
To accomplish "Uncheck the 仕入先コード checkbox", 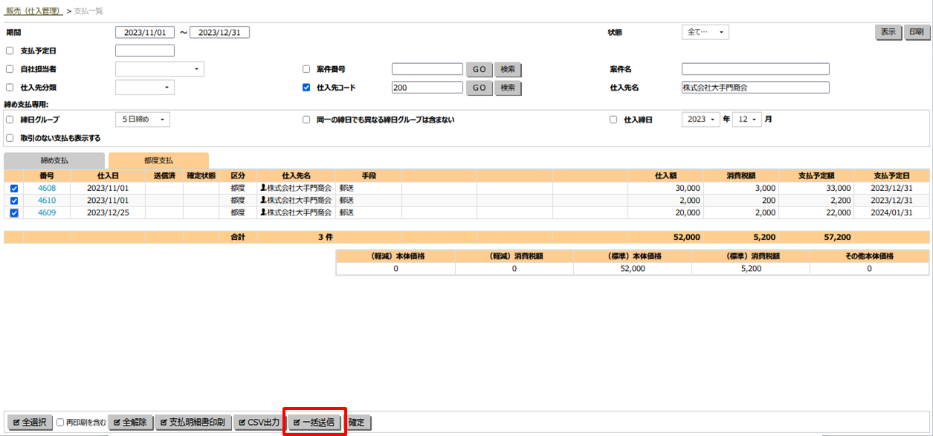I will [x=306, y=88].
